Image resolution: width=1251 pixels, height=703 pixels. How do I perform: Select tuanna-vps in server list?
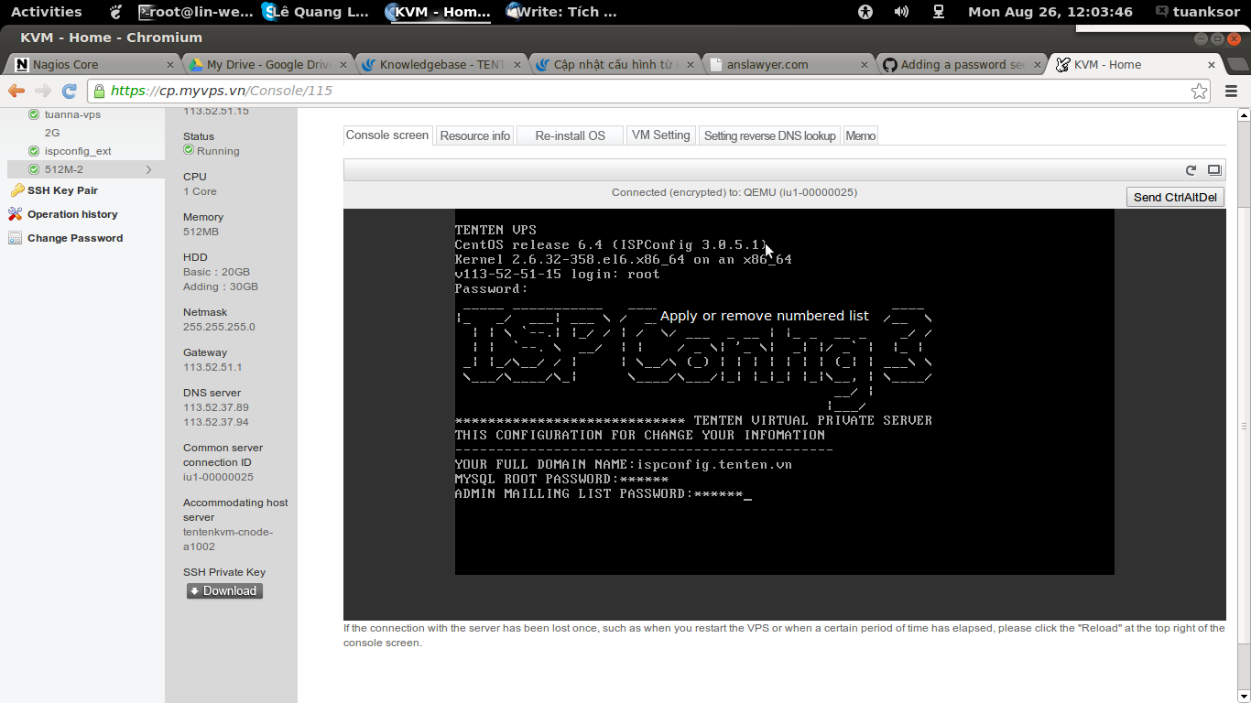coord(72,114)
